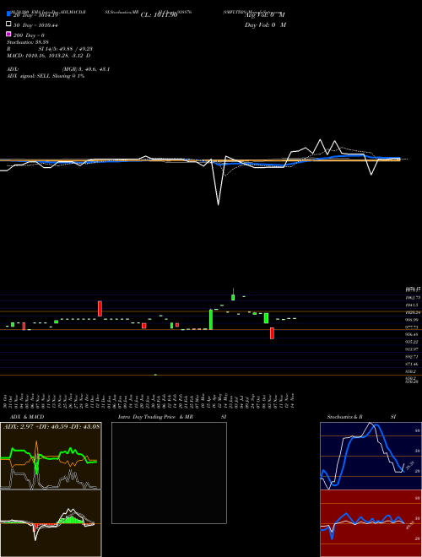
Task: Click the highest peak of the white line
Action: pyautogui.click(x=321, y=140)
